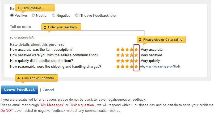Image resolution: width=214 pixels, height=115 pixels.
Task: Choose the Negative feedback radio button
Action: pos(54,15)
